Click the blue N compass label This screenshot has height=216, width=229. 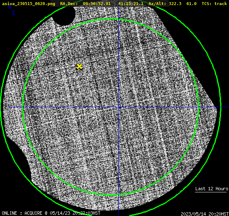10,7
